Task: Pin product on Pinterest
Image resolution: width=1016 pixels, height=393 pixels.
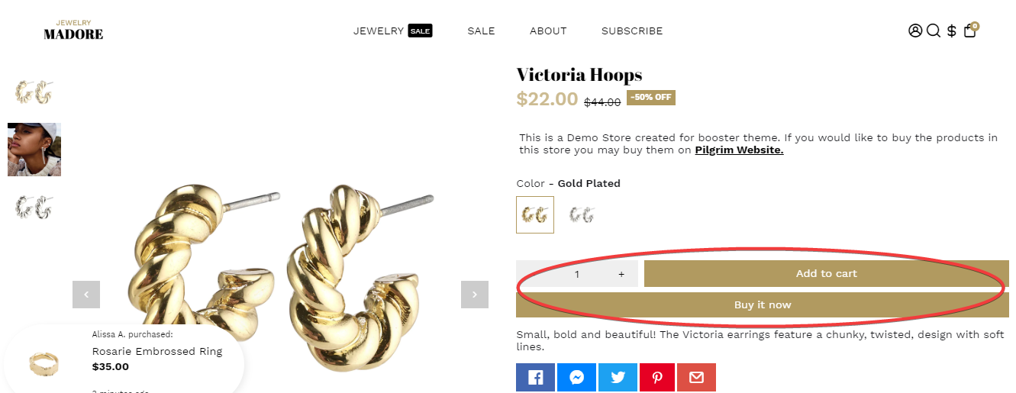Action: tap(657, 378)
